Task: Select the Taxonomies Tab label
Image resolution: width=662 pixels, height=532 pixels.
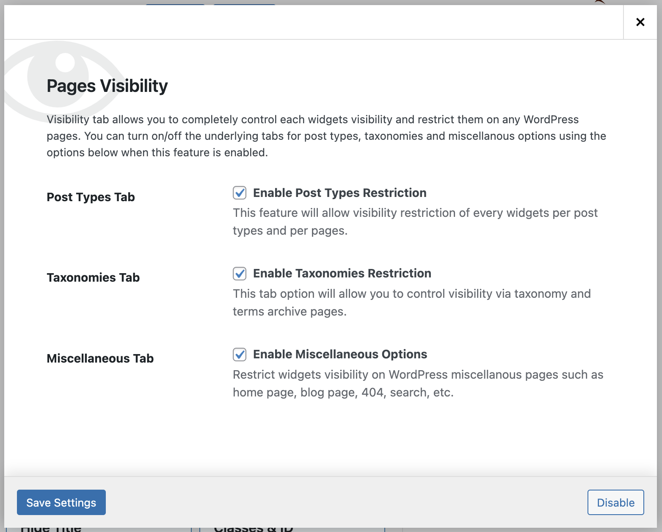Action: [93, 277]
